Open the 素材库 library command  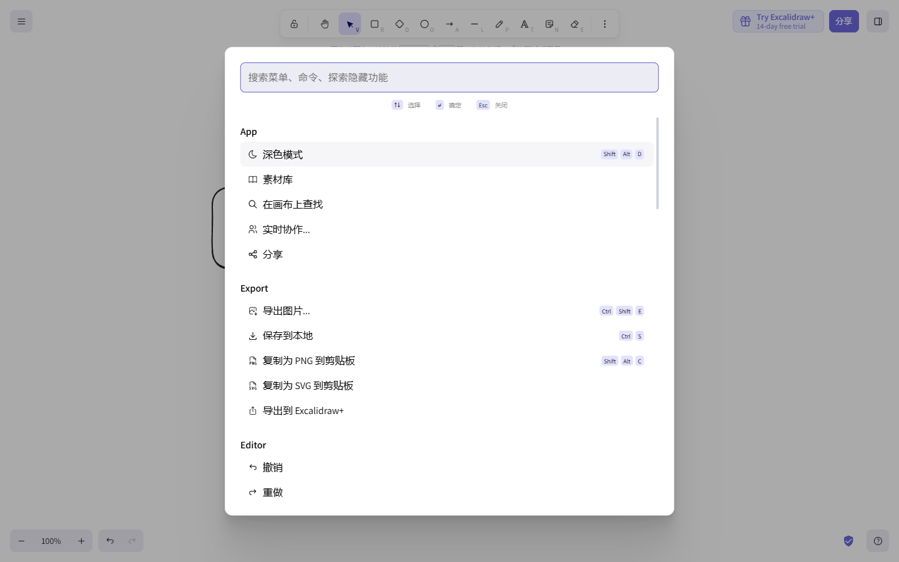pyautogui.click(x=447, y=179)
